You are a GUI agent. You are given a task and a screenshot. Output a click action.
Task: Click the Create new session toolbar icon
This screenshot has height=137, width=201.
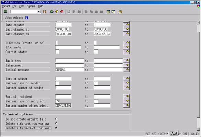click(108, 12)
